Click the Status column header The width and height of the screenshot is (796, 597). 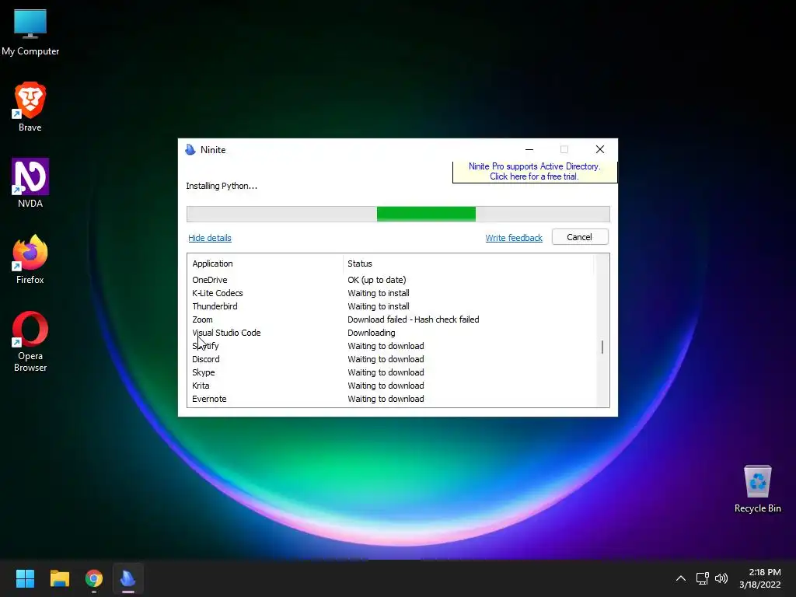tap(469, 264)
